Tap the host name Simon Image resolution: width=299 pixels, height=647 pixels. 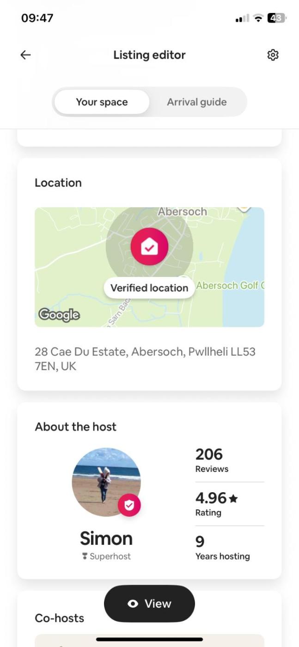point(106,538)
